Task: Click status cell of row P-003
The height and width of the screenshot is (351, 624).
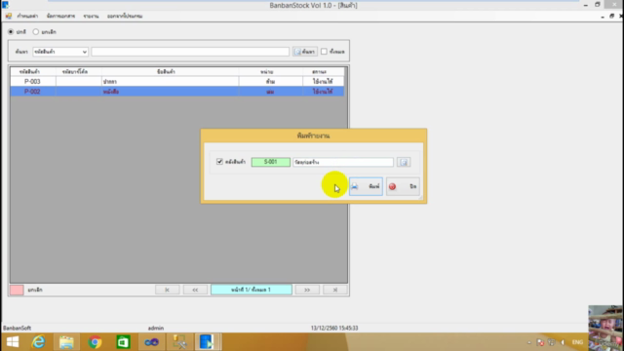Action: coord(323,81)
